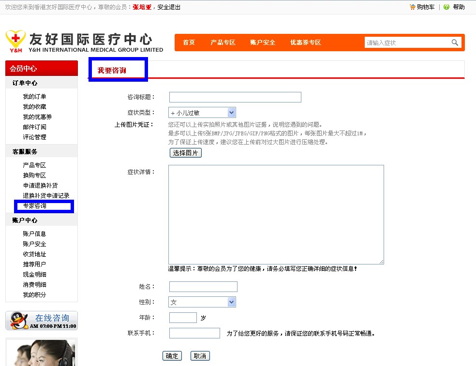The width and height of the screenshot is (476, 366).
Task: Click the QQ penguin online consultation banner
Action: tap(42, 321)
